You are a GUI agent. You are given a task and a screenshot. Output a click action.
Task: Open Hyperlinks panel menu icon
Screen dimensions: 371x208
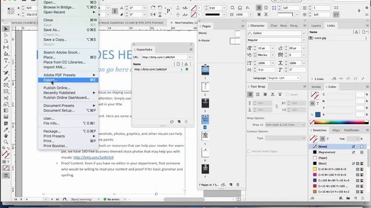click(x=191, y=50)
